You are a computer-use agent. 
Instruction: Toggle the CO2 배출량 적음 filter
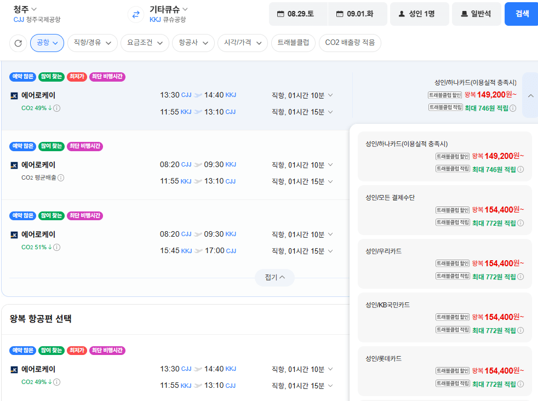coord(350,43)
